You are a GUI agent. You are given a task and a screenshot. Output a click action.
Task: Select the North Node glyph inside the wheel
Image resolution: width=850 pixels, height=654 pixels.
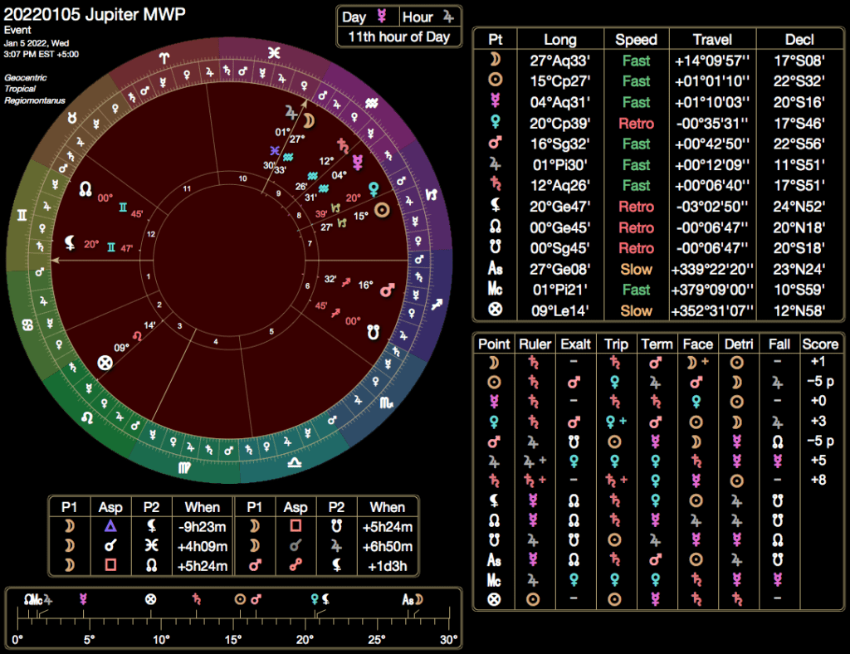point(85,190)
